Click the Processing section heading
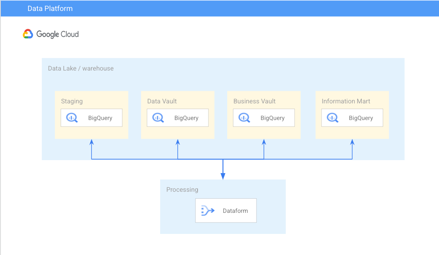This screenshot has width=439, height=255. 182,189
